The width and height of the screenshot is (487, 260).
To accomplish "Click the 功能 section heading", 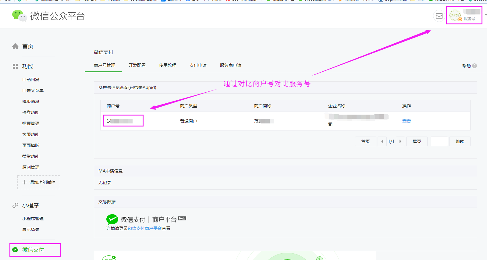I will tap(28, 66).
